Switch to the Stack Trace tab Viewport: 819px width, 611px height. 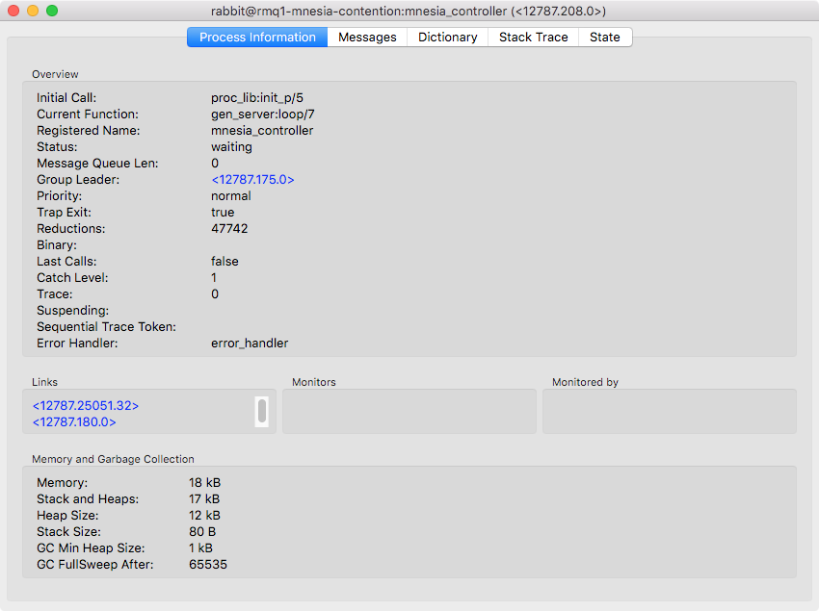coord(533,38)
